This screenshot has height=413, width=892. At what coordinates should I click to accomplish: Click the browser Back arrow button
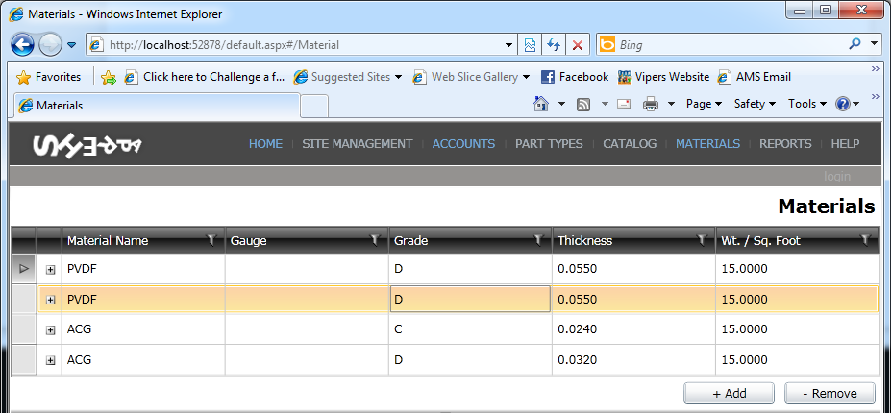(x=22, y=45)
